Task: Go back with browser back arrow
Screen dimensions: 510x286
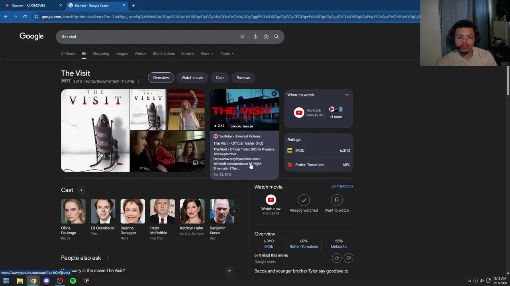Action: tap(6, 17)
